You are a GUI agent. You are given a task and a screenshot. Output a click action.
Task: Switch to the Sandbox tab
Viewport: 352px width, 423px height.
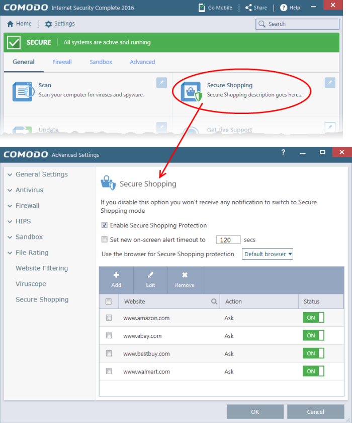(101, 62)
